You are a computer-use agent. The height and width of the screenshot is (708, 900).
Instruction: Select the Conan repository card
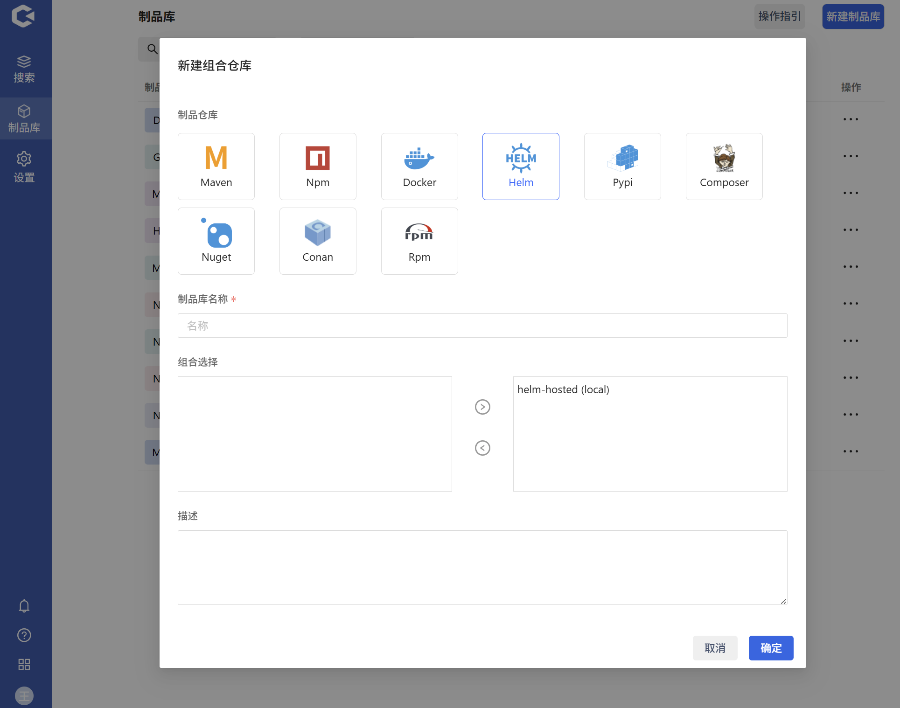(x=318, y=241)
